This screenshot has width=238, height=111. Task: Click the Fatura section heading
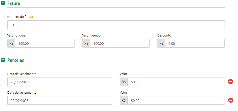(14, 3)
